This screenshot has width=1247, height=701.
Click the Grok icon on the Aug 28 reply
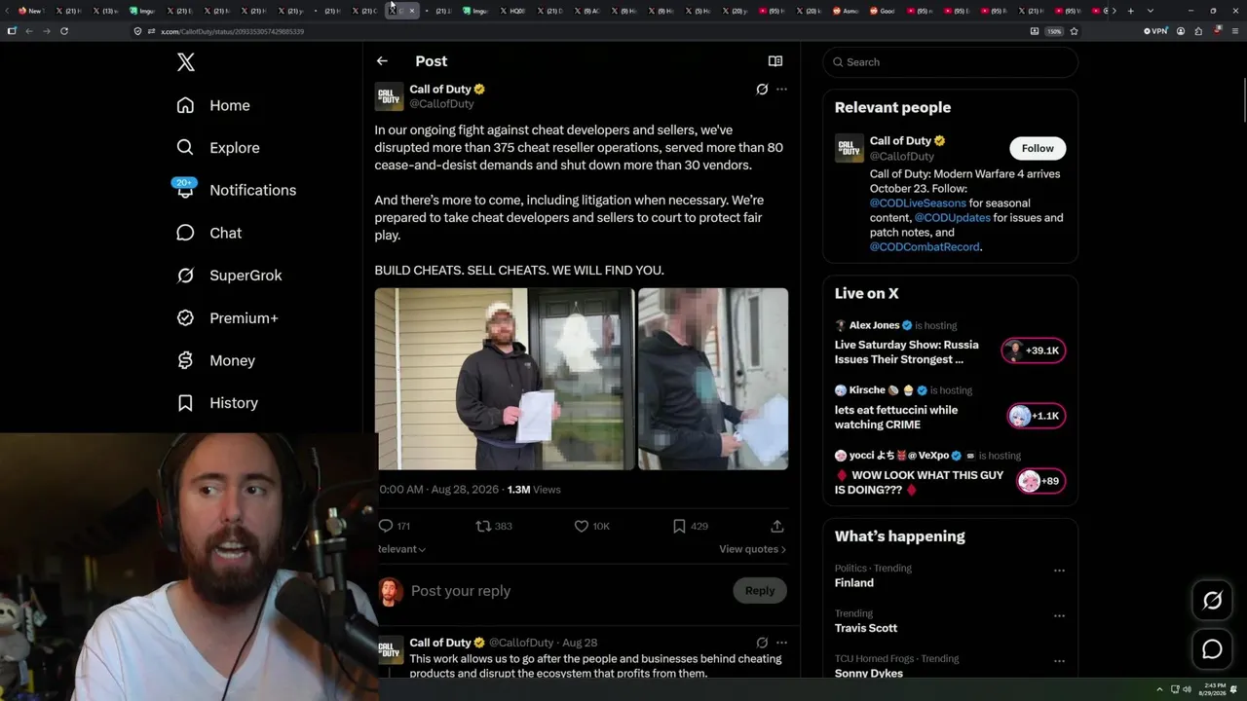click(762, 643)
